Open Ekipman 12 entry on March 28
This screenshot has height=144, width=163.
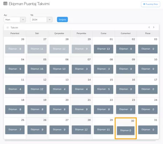pos(81,130)
